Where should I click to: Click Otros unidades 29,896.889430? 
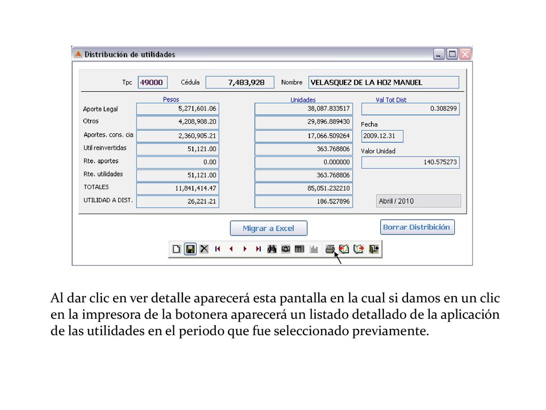(x=303, y=122)
